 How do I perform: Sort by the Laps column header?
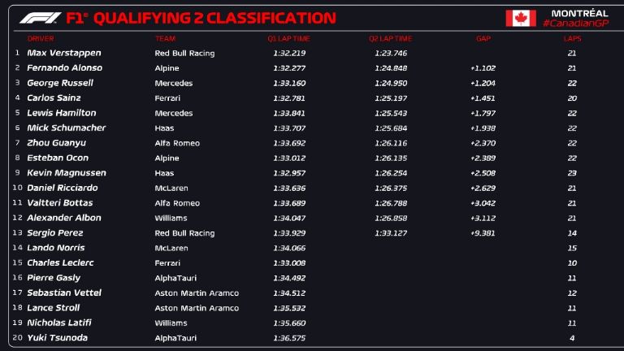click(x=572, y=38)
